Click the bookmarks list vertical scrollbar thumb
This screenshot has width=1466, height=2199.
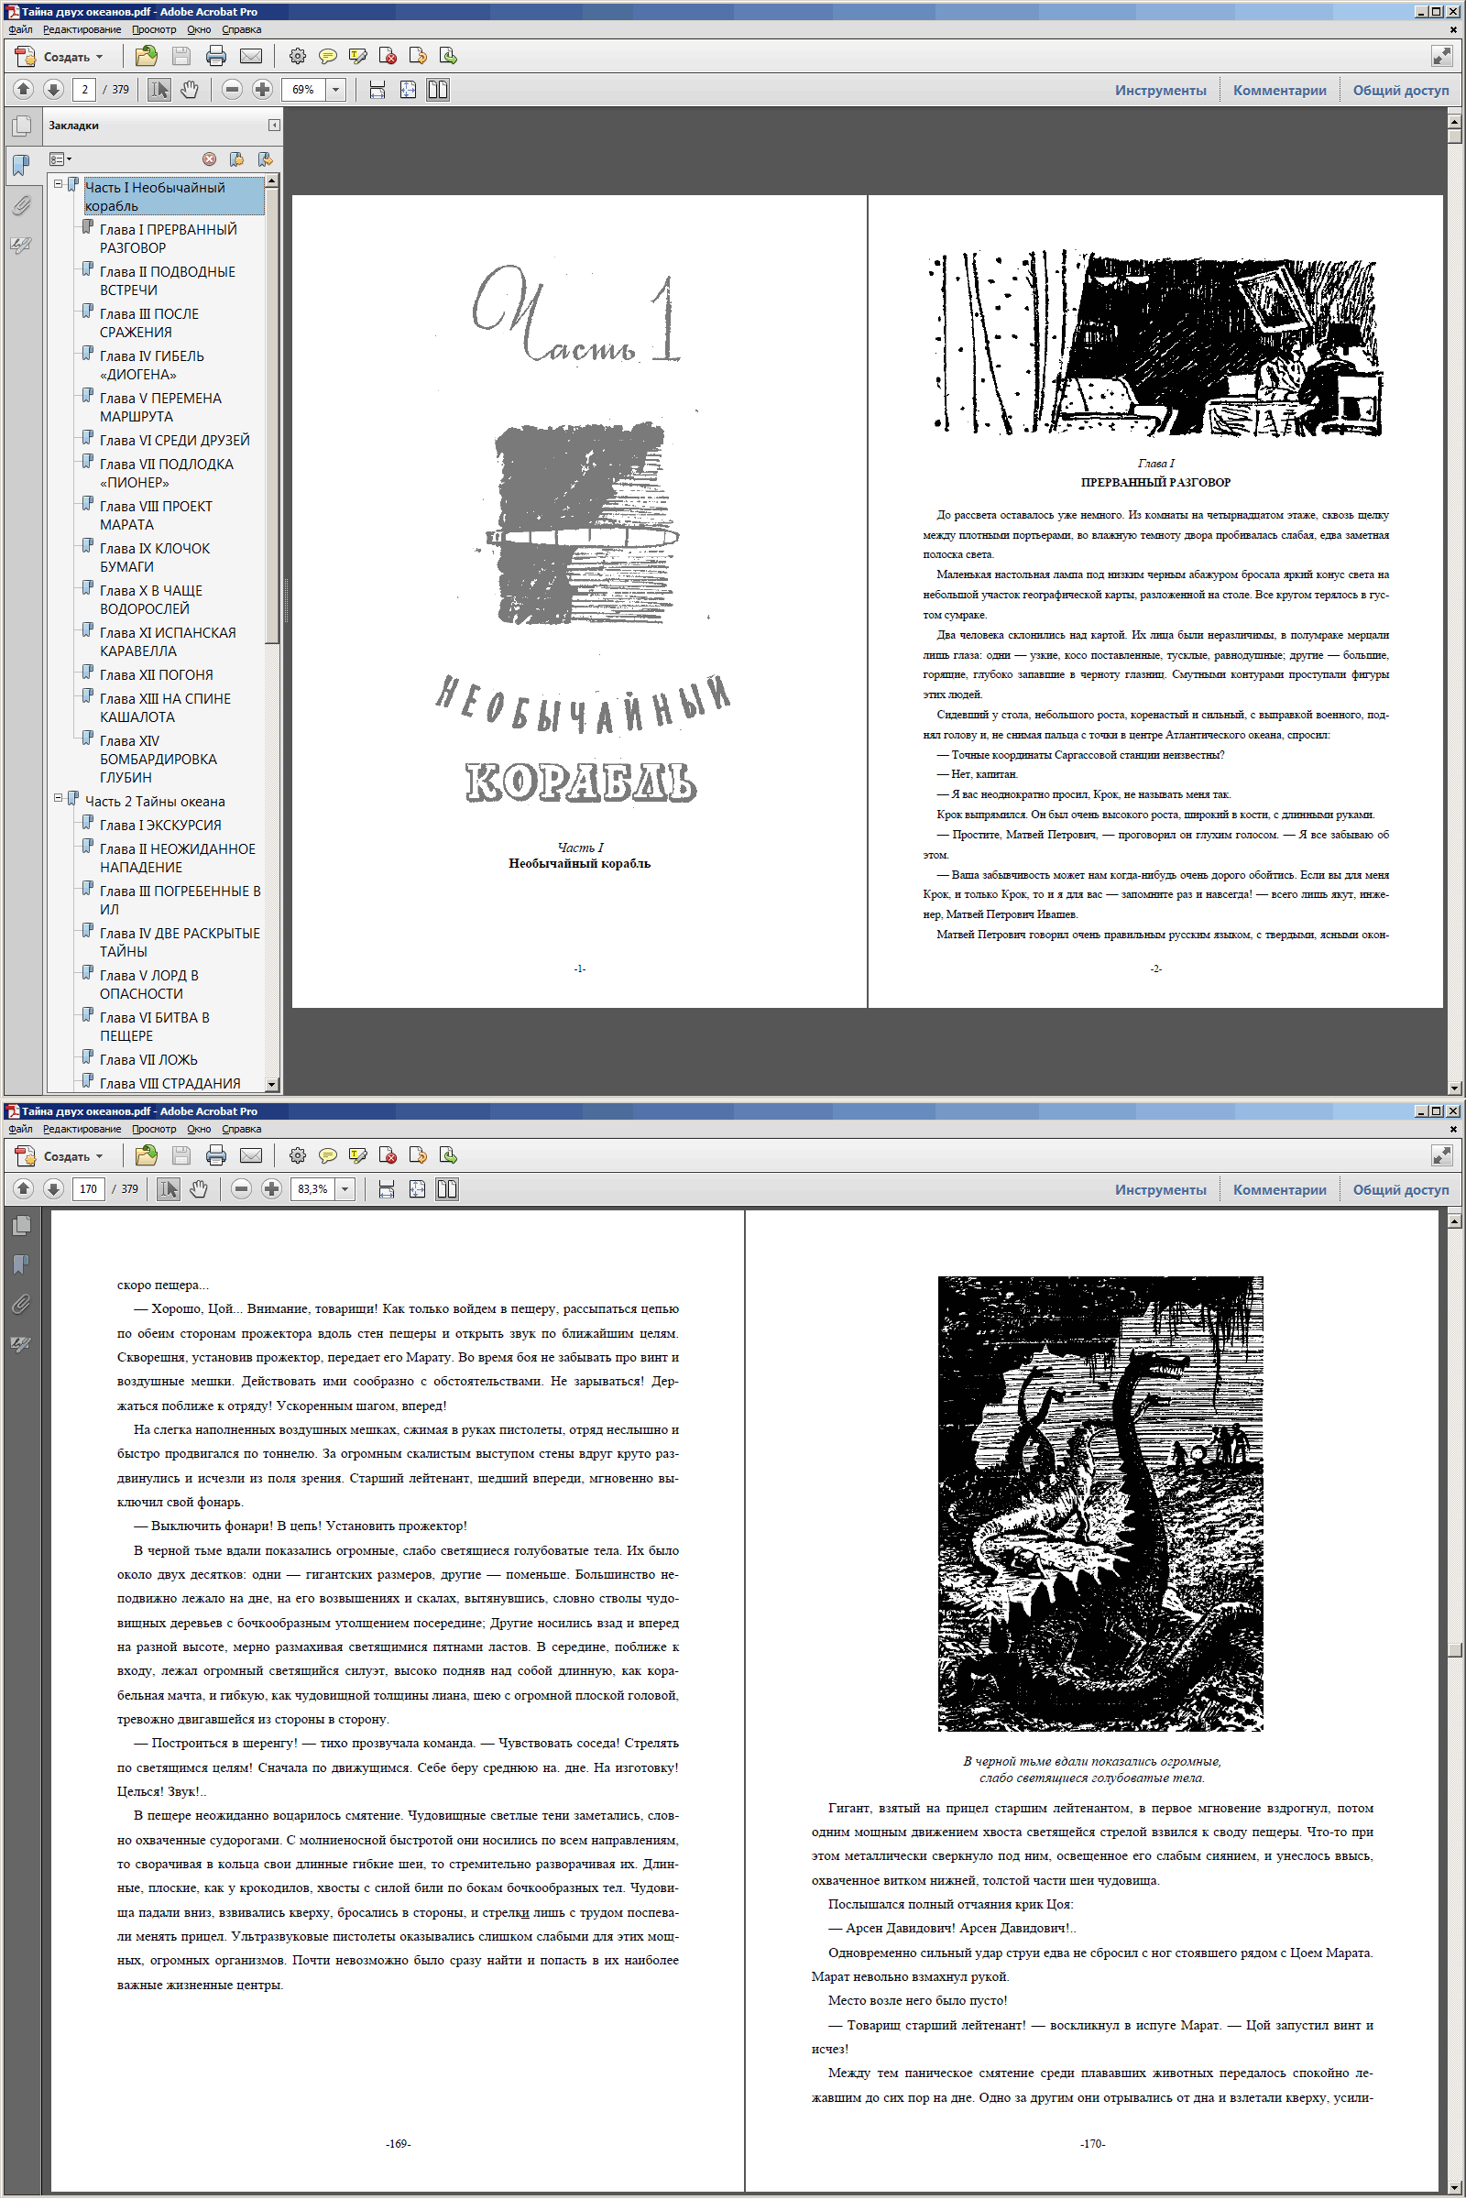(x=271, y=415)
